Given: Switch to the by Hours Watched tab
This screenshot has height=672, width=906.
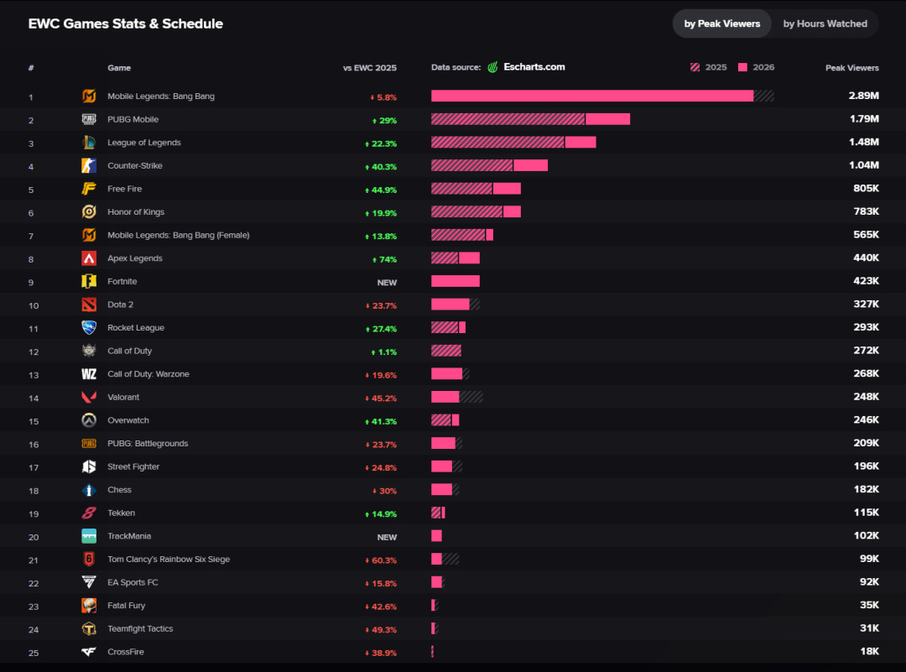Looking at the screenshot, I should (x=825, y=23).
